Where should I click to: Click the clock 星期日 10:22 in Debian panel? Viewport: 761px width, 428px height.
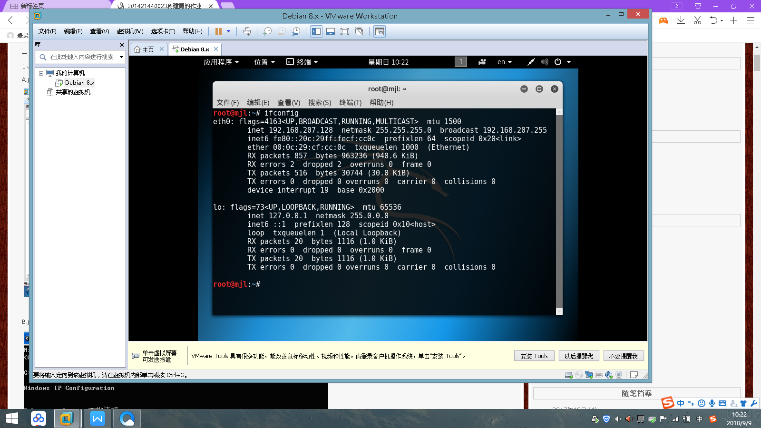click(x=388, y=62)
